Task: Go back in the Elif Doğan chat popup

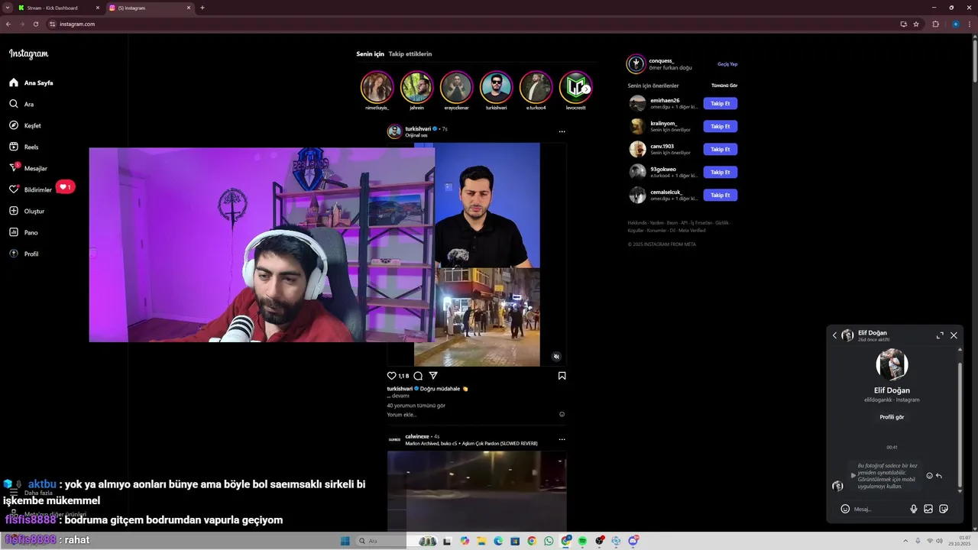Action: pos(834,335)
